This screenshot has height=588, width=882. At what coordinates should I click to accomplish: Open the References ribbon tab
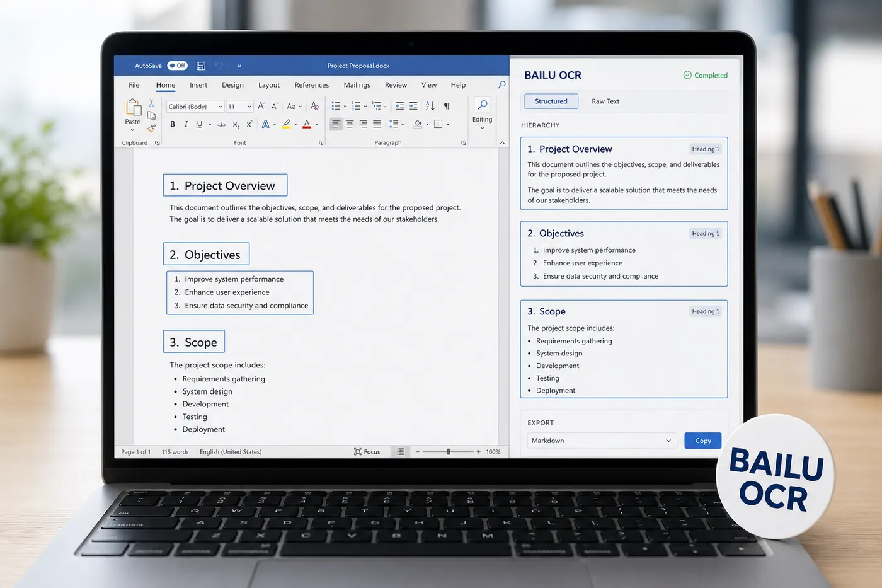click(312, 85)
